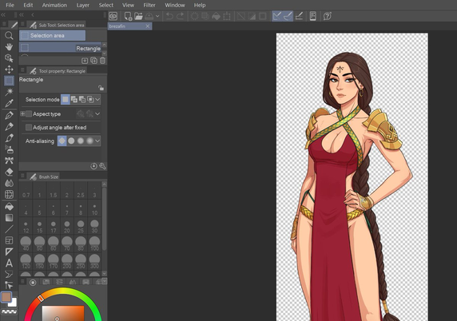Select the Eraser tool
This screenshot has height=321, width=457.
(9, 172)
